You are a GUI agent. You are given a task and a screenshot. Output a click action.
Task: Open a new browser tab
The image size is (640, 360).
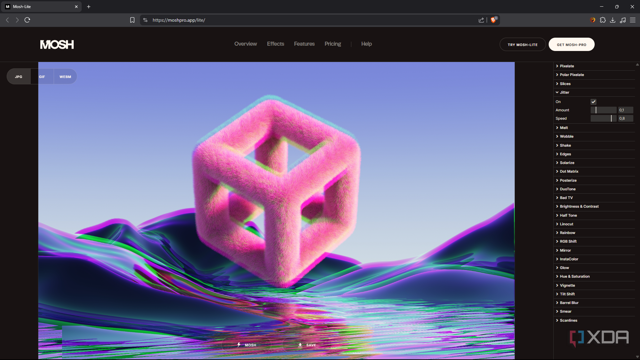tap(89, 7)
